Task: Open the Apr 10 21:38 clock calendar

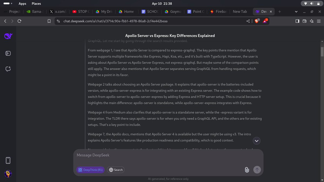Action: tap(162, 4)
